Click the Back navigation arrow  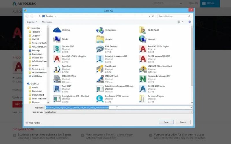[27, 16]
